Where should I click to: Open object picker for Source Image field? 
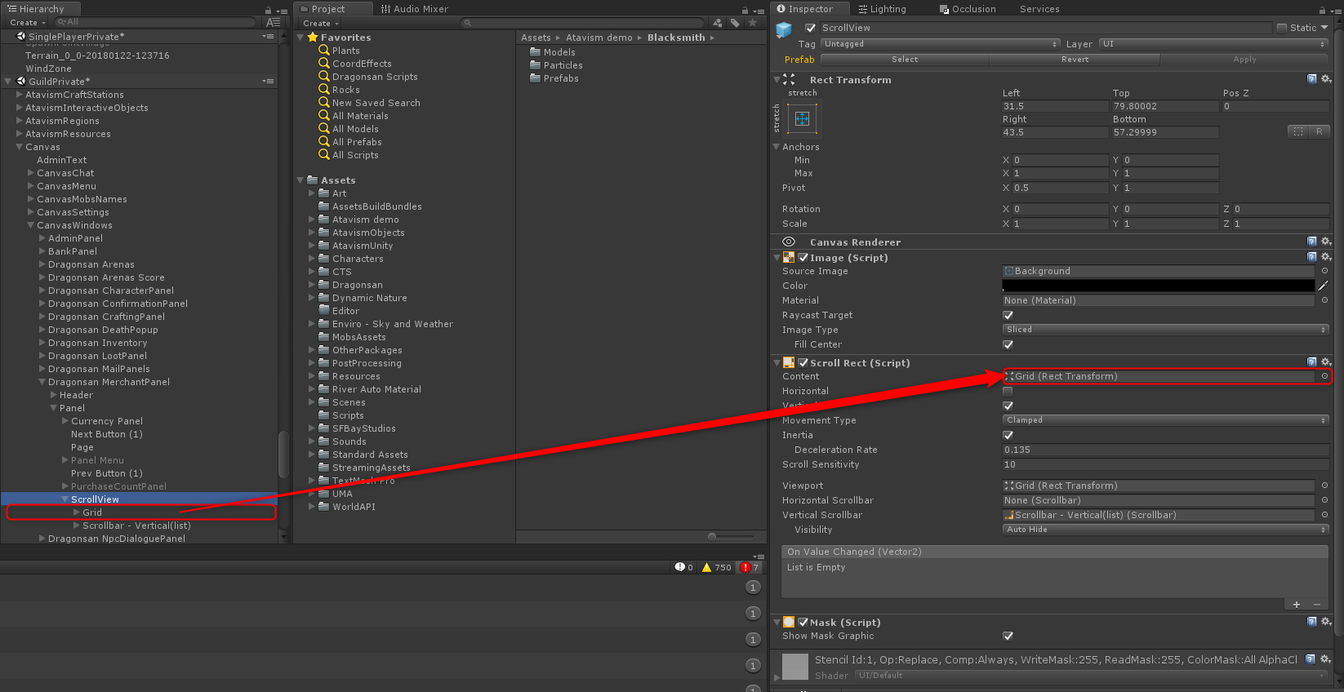click(x=1324, y=271)
